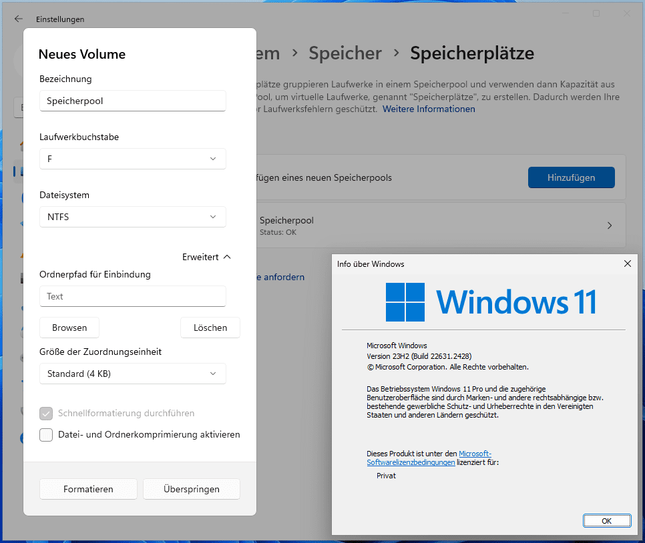Click the Privat licensee text
The image size is (645, 543).
tap(386, 476)
